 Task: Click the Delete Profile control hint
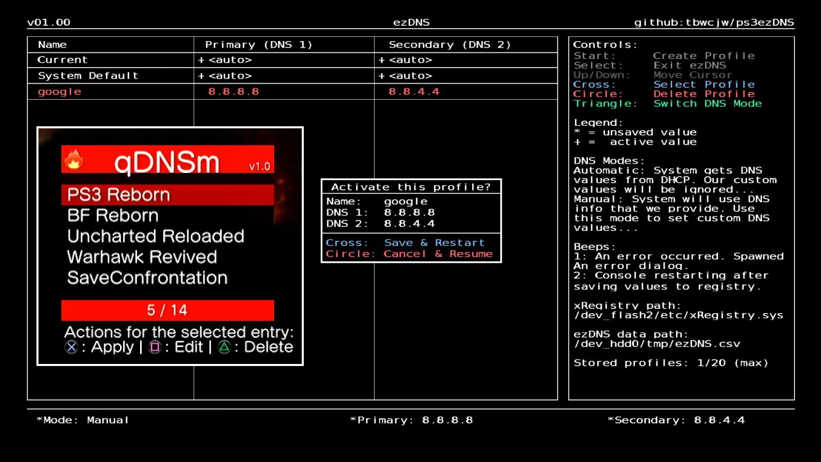click(x=704, y=94)
